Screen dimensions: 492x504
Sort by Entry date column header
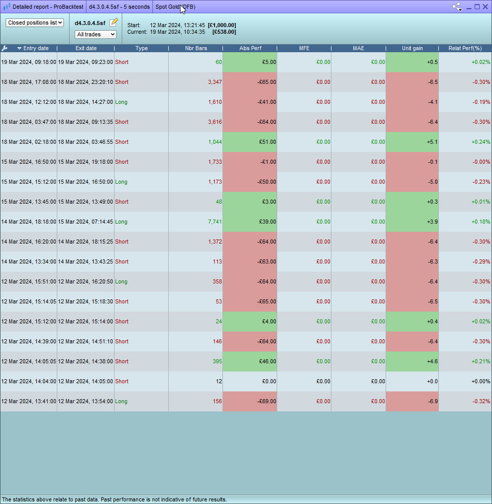[36, 48]
